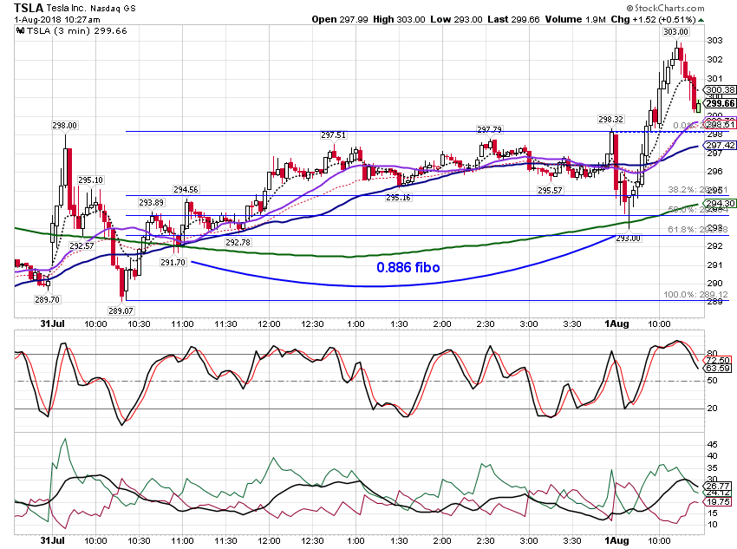The image size is (737, 549).
Task: Click the 298.00 peak price label
Action: [65, 126]
